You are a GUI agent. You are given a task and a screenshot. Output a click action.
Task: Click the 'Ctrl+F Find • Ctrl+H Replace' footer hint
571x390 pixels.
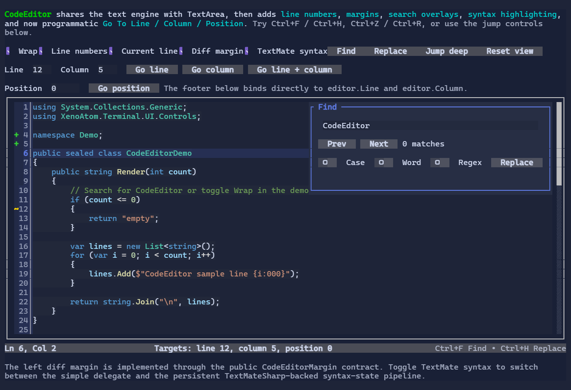[x=500, y=348]
